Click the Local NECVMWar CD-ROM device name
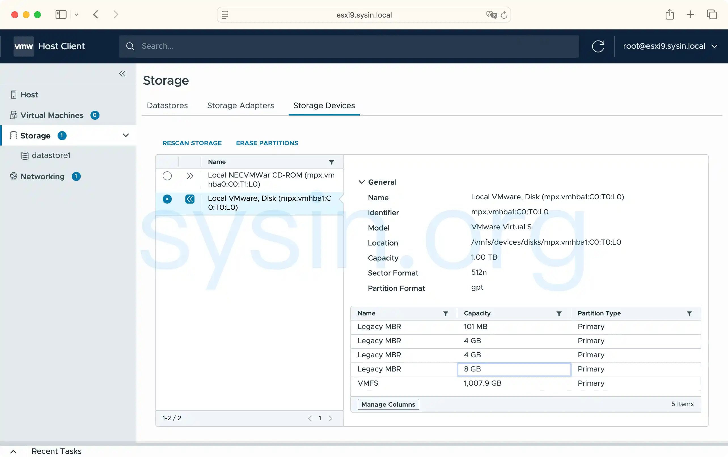The height and width of the screenshot is (457, 728). (x=271, y=180)
